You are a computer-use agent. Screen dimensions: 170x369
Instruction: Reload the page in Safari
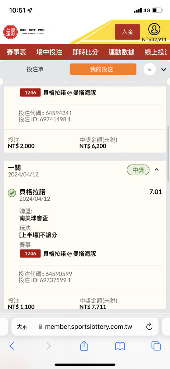pyautogui.click(x=149, y=327)
